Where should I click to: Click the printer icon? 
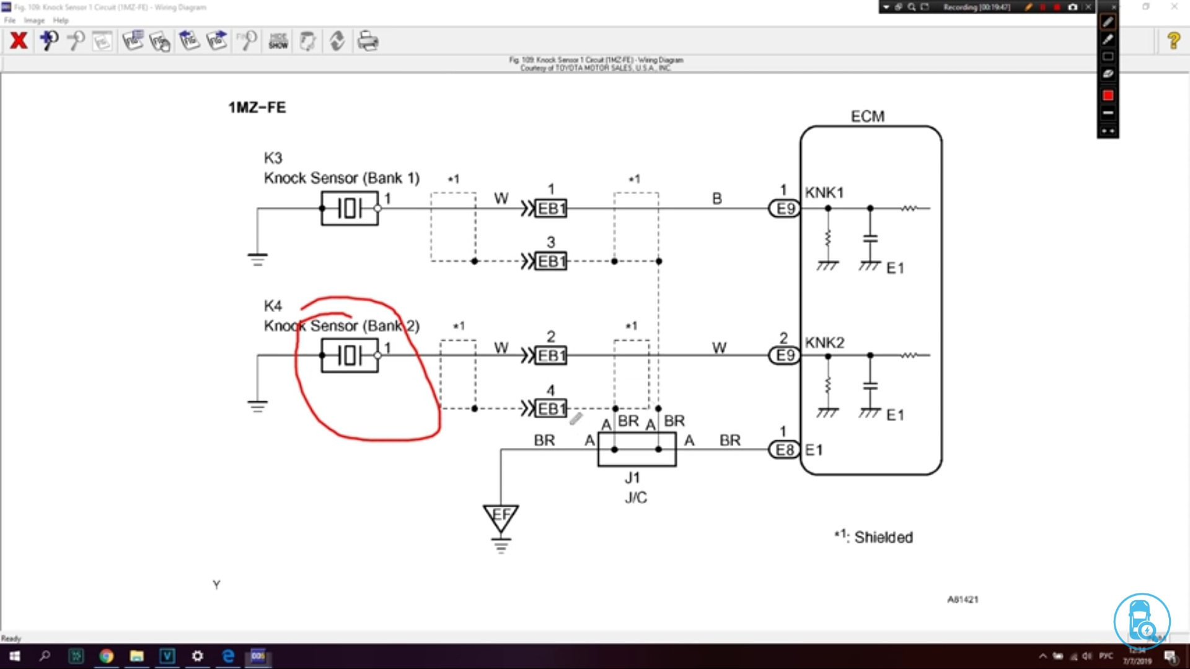tap(368, 42)
